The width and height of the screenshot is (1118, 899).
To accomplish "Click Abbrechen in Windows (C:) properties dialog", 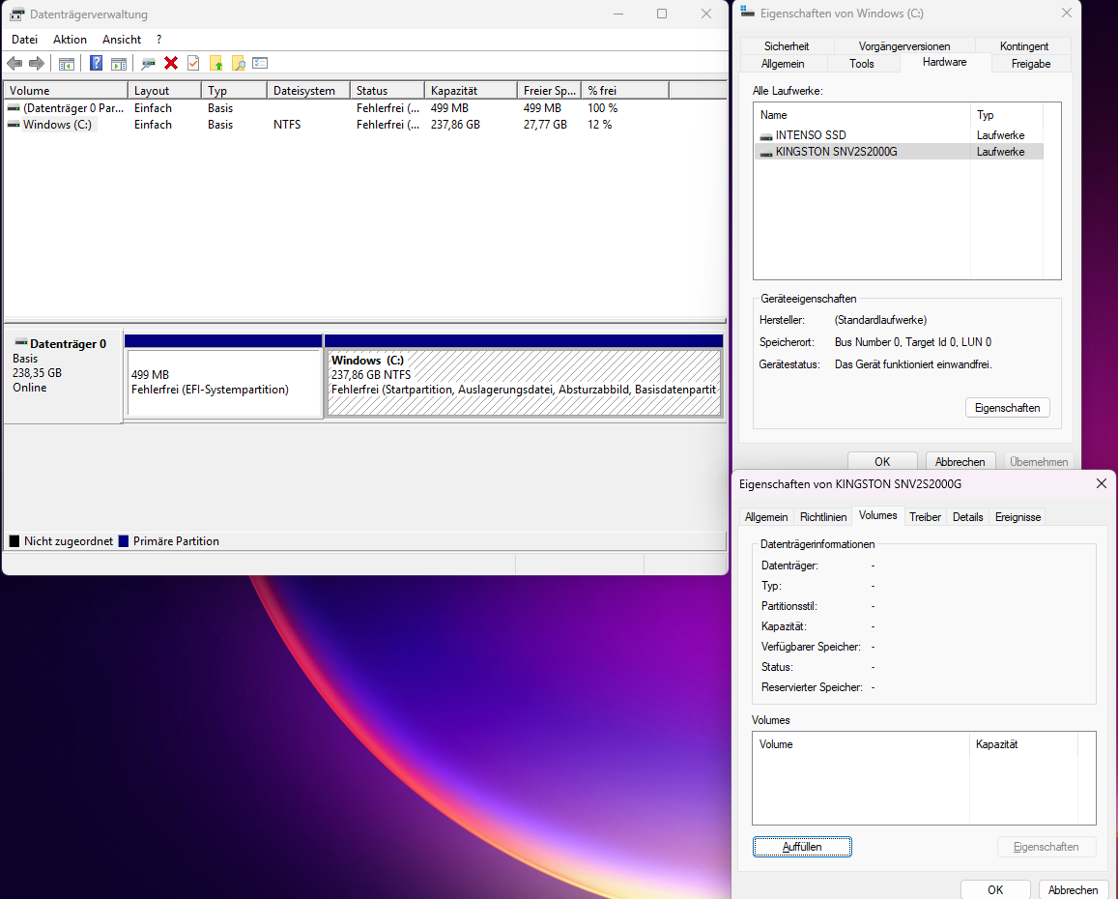I will (x=960, y=461).
